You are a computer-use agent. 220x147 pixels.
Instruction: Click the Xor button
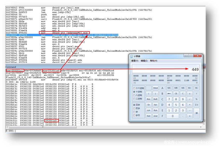[x=155, y=105]
